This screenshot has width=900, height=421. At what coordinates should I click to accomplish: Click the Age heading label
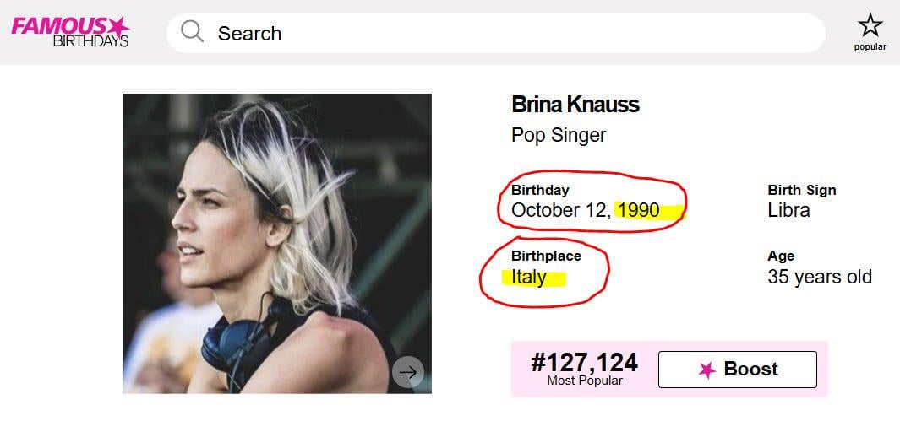pyautogui.click(x=781, y=256)
